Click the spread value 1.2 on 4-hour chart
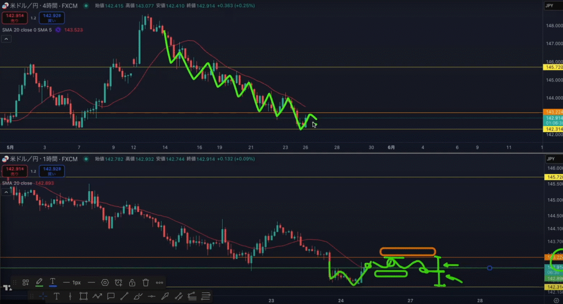The height and width of the screenshot is (304, 563). [x=33, y=18]
